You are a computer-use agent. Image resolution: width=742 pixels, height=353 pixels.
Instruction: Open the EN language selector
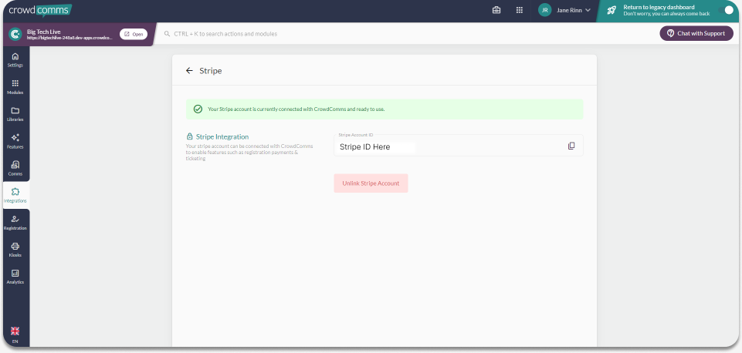click(15, 335)
